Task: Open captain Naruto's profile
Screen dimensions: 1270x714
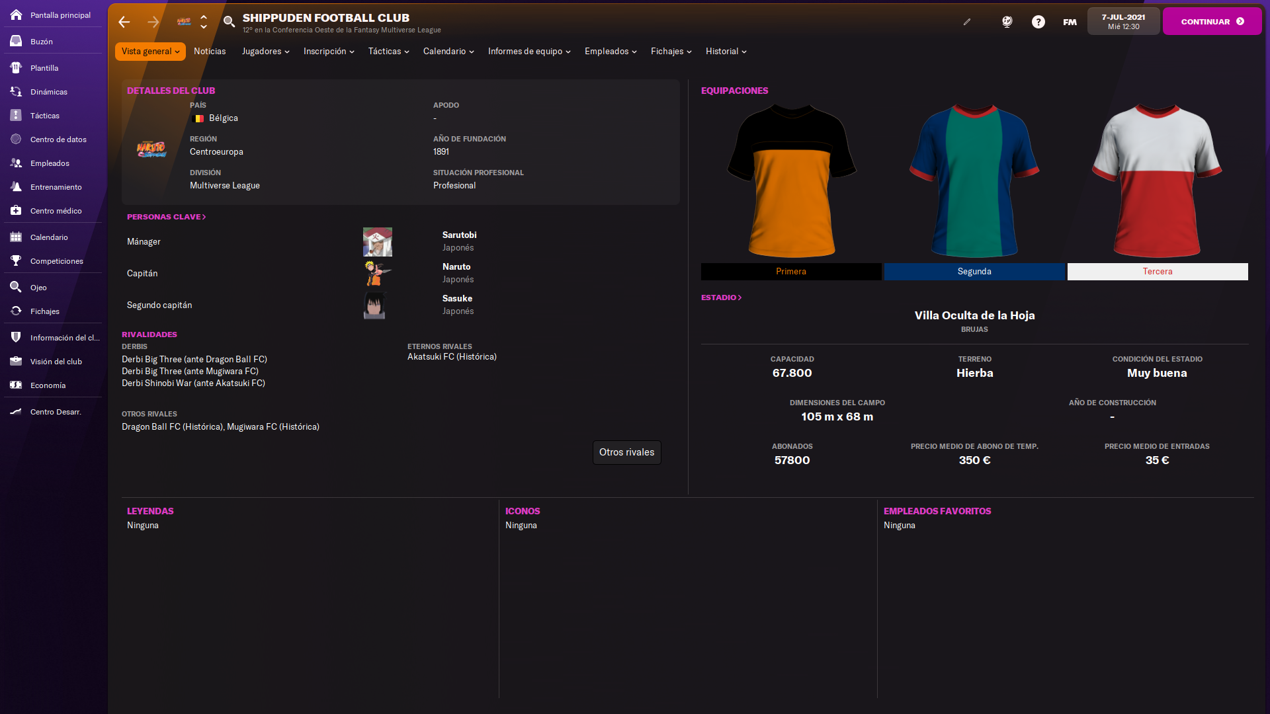Action: (x=456, y=267)
